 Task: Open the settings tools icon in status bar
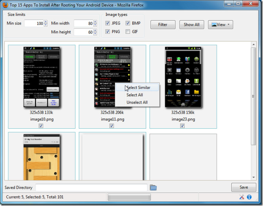click(242, 197)
